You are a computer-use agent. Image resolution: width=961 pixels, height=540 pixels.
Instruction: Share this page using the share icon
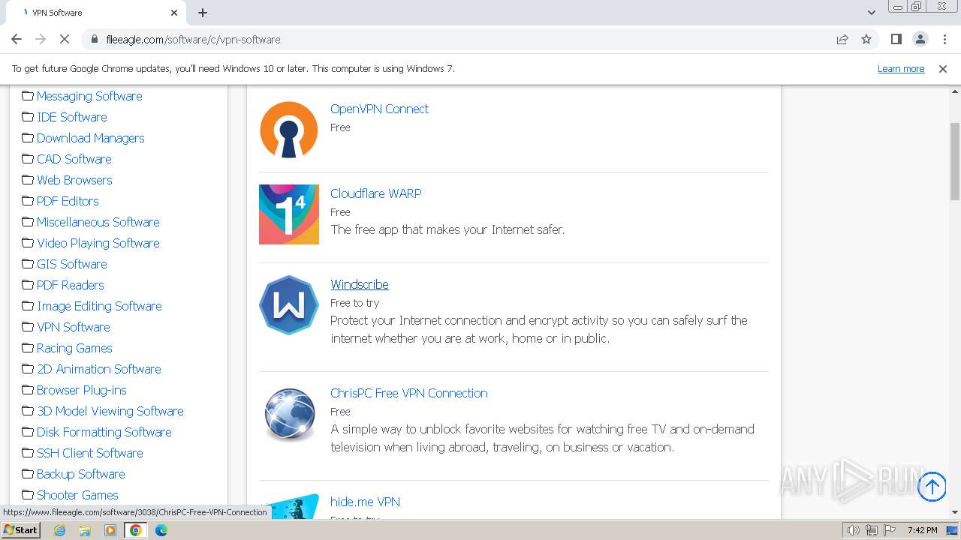click(842, 39)
